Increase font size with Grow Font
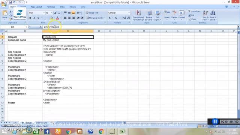The image size is (240, 135). coord(55,13)
